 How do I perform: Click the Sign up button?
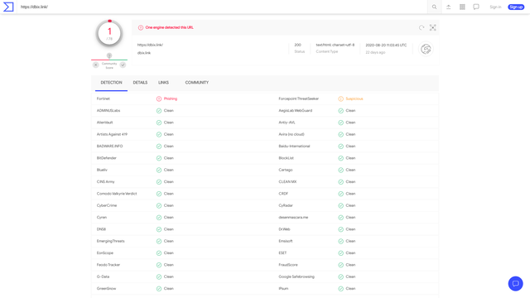(x=516, y=7)
